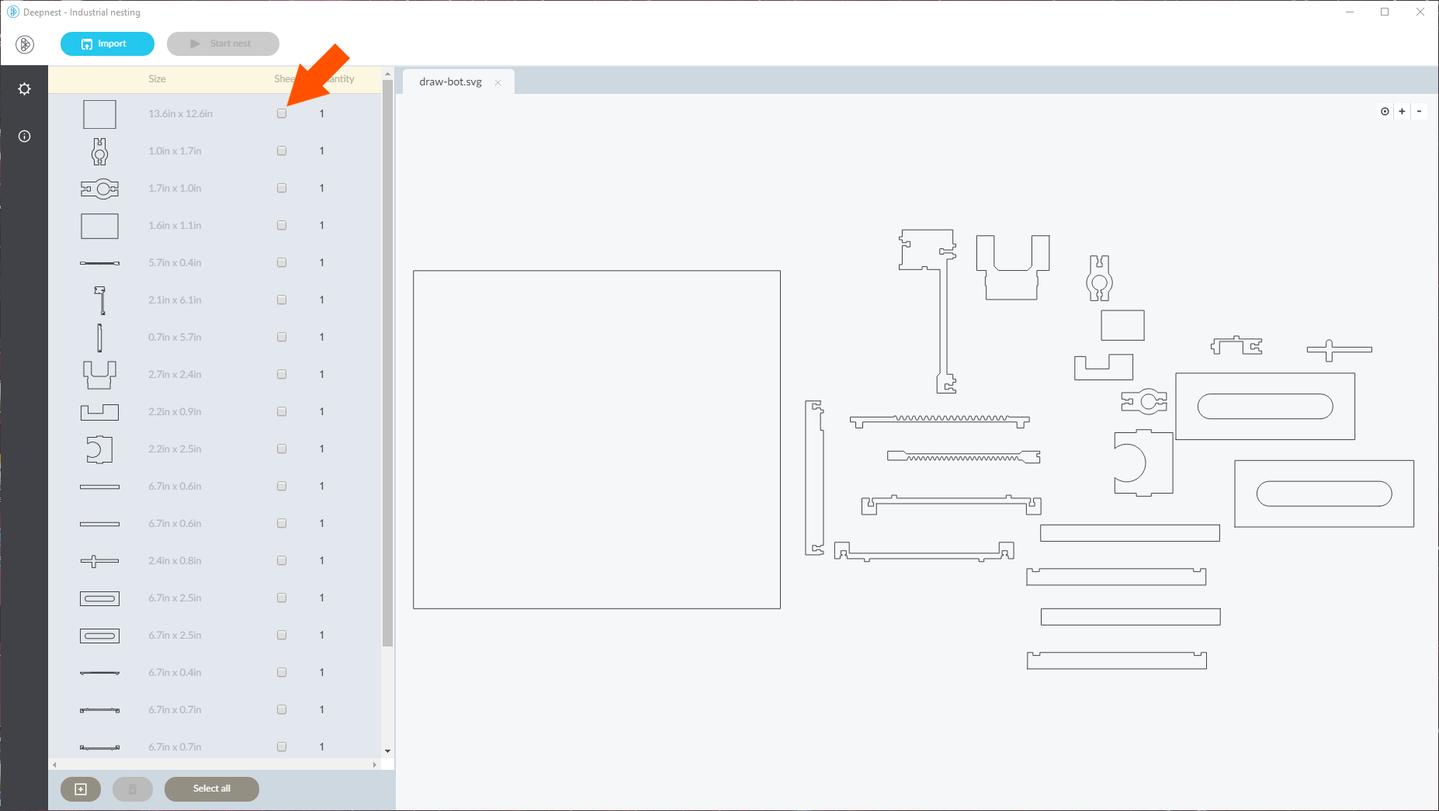Click the zoom reset target icon
The image size is (1439, 811).
pyautogui.click(x=1385, y=111)
